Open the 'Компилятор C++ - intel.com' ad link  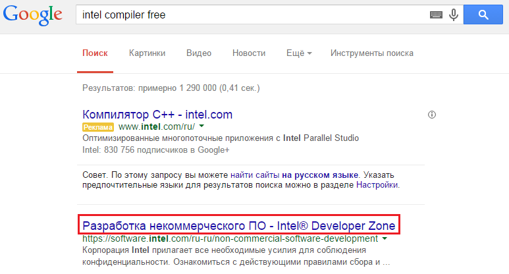157,115
